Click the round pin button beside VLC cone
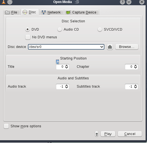The width and height of the screenshot is (147, 143). (x=10, y=2)
